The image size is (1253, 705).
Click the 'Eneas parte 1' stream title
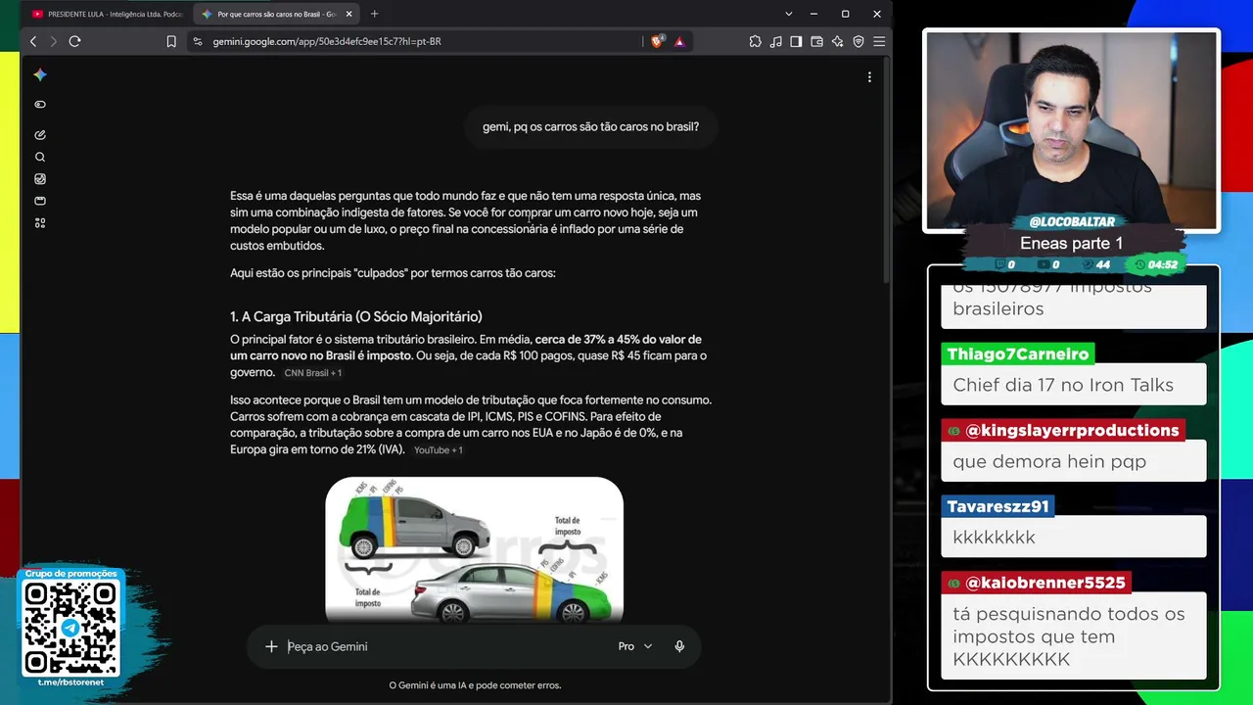point(1071,244)
